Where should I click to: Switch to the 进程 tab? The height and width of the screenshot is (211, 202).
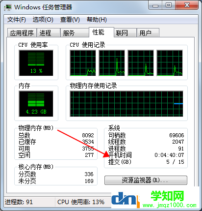point(48,33)
